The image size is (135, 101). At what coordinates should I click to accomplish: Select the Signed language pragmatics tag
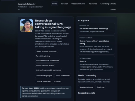pos(46,51)
